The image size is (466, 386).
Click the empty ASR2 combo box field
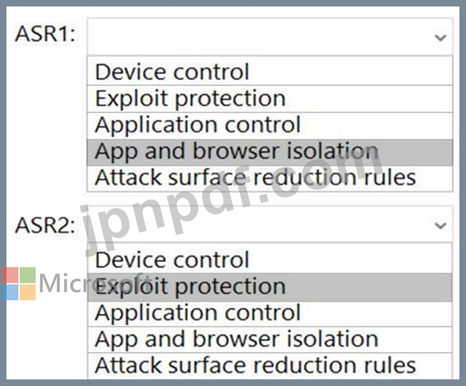[270, 224]
